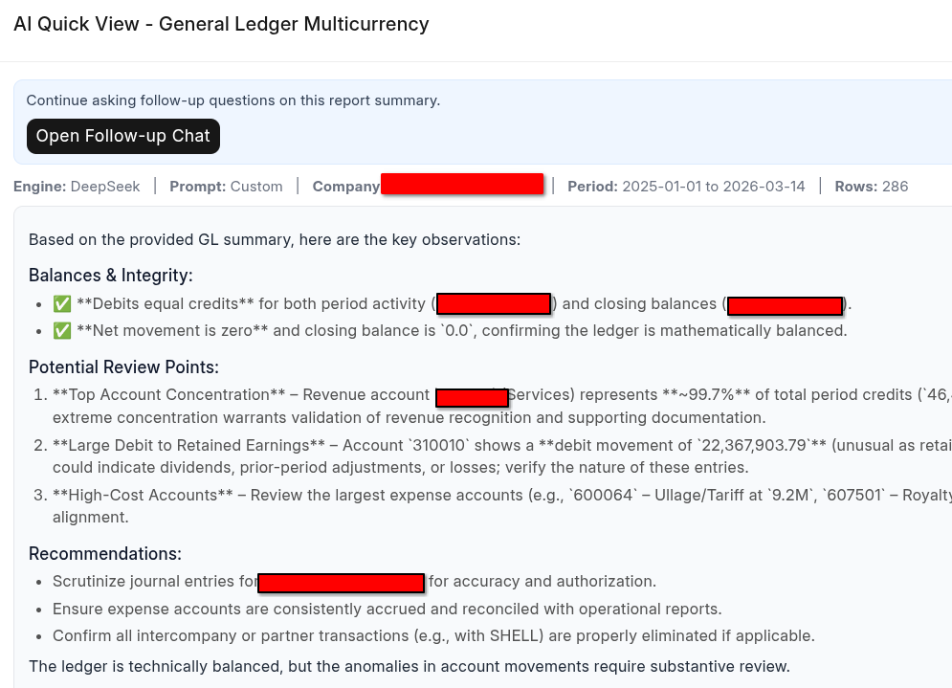Click the Recommendations heading
The height and width of the screenshot is (688, 952).
[x=105, y=553]
